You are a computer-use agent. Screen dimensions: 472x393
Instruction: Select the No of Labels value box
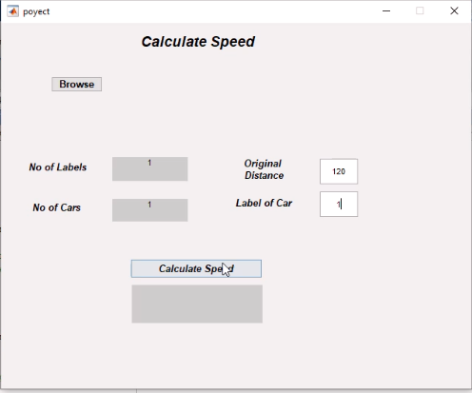click(x=149, y=168)
